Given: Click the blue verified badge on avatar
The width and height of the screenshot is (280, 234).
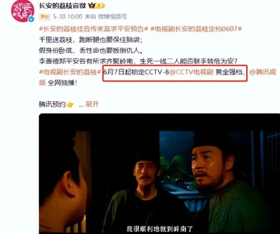Looking at the screenshot, I should point(31,19).
